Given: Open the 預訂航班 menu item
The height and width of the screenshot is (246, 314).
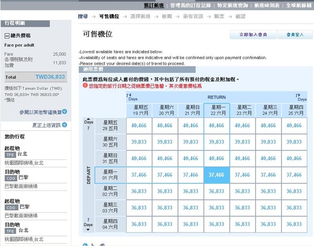Looking at the screenshot, I should click(154, 5).
